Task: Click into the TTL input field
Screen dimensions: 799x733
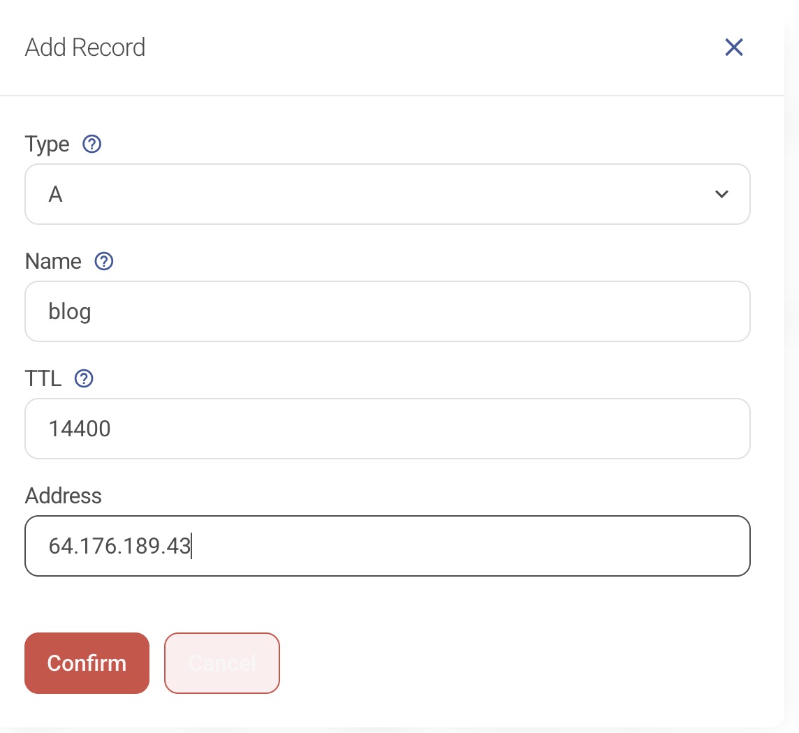Action: (387, 429)
